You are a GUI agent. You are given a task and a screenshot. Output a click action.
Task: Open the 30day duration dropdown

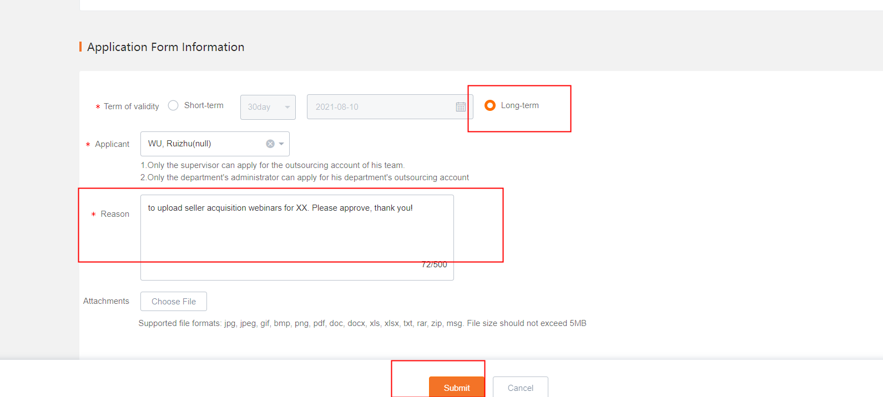coord(268,107)
